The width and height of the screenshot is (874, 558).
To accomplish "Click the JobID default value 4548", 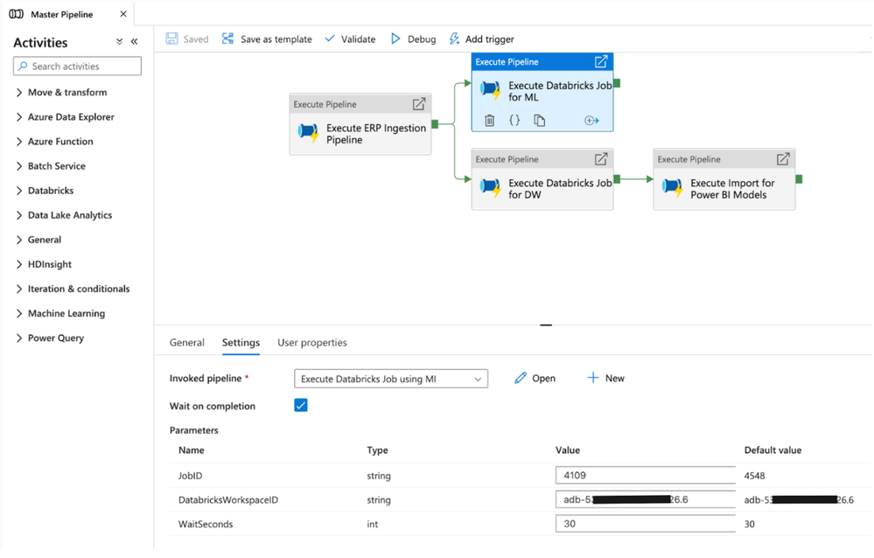I will coord(754,476).
